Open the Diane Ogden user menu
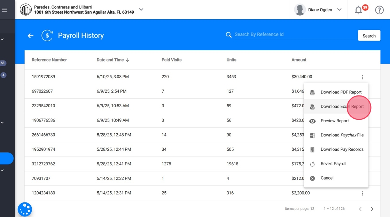 pyautogui.click(x=318, y=10)
